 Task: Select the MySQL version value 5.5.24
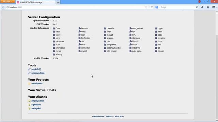pyautogui.click(x=55, y=58)
